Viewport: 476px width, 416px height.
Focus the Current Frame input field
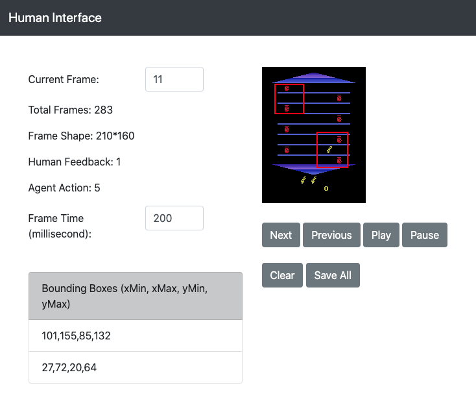[174, 79]
